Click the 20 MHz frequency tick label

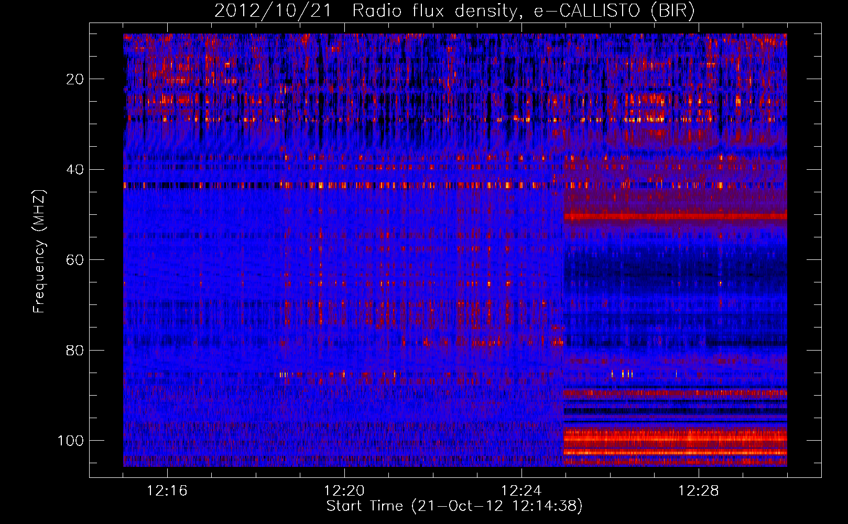(x=75, y=79)
